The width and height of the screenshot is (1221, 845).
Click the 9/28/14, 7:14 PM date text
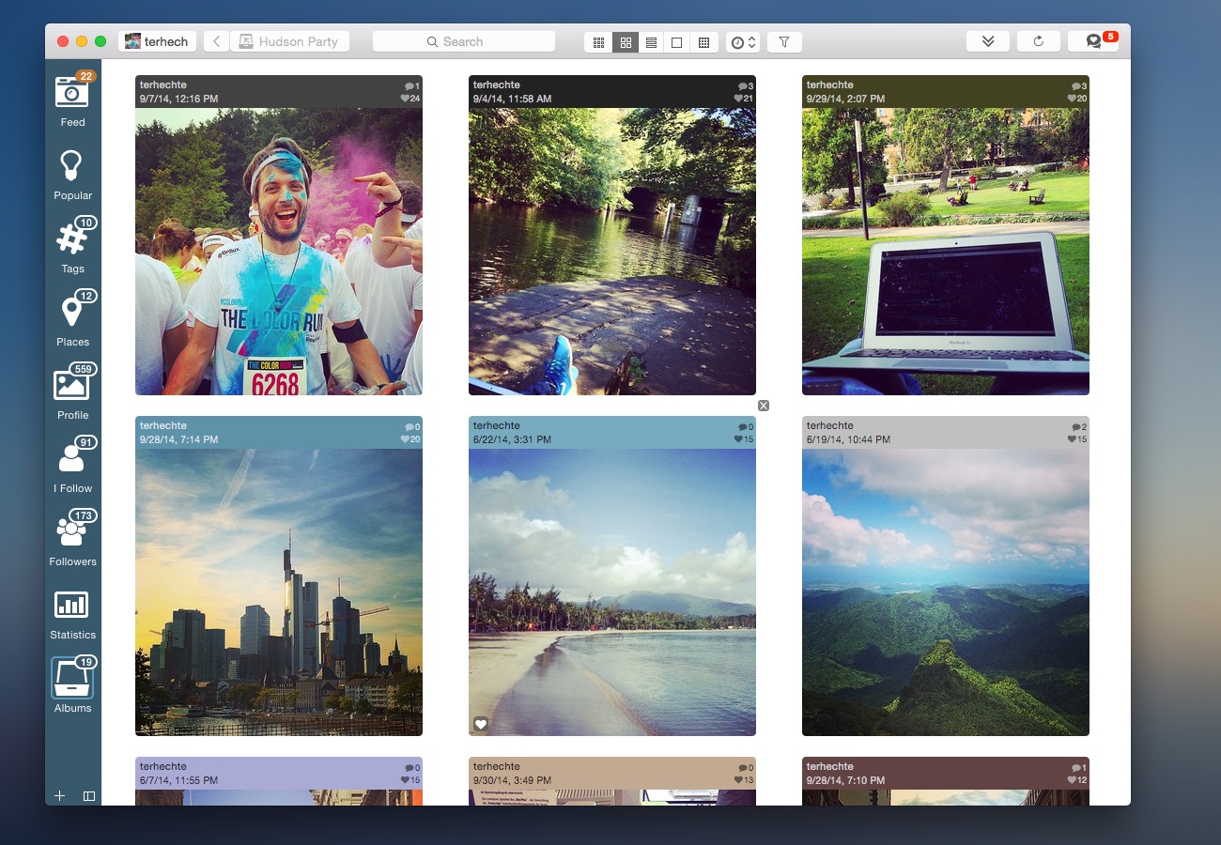coord(178,439)
